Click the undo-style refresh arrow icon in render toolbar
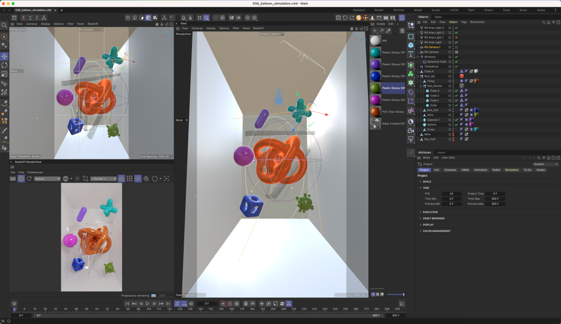Viewport: 561px width, 324px height. (x=345, y=17)
